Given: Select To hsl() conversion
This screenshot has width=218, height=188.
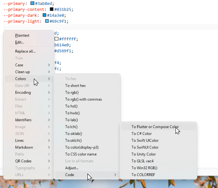Looking at the screenshot, I should click(x=71, y=106).
